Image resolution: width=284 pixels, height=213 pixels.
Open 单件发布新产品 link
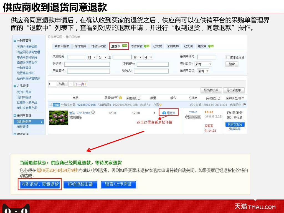coord(27,108)
